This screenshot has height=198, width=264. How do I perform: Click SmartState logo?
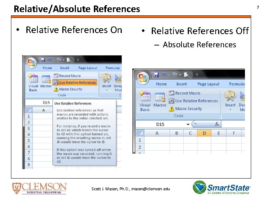tap(221, 187)
